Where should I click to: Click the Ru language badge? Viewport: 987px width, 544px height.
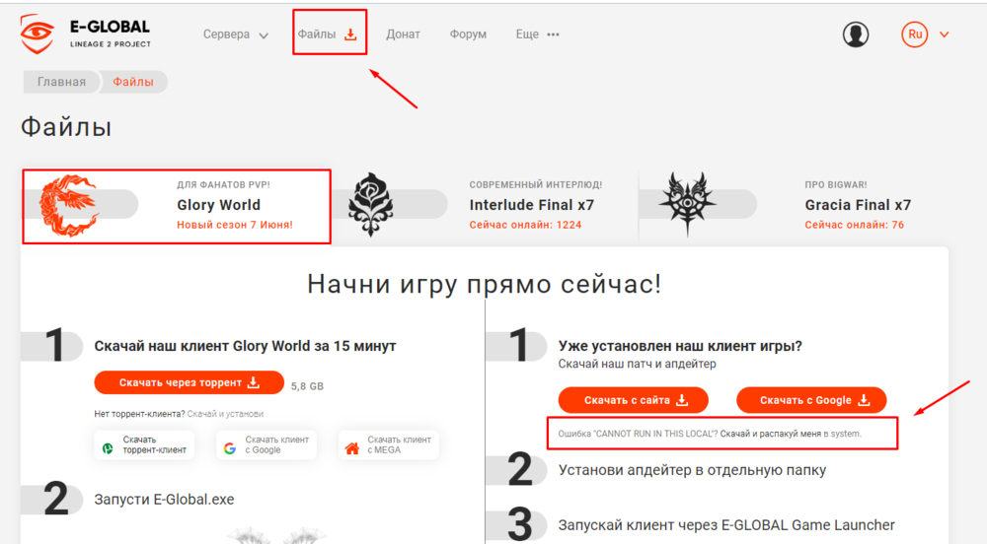coord(915,34)
